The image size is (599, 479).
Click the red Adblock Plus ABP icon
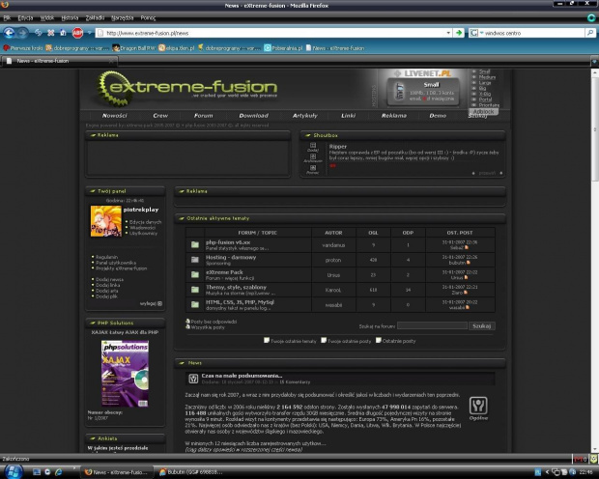[77, 33]
